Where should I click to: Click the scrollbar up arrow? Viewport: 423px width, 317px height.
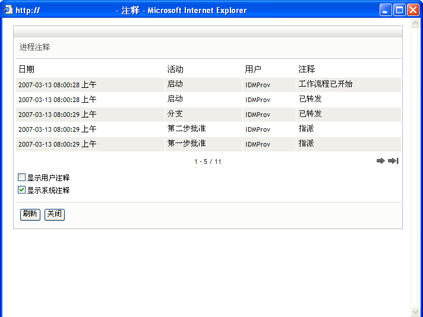415,24
